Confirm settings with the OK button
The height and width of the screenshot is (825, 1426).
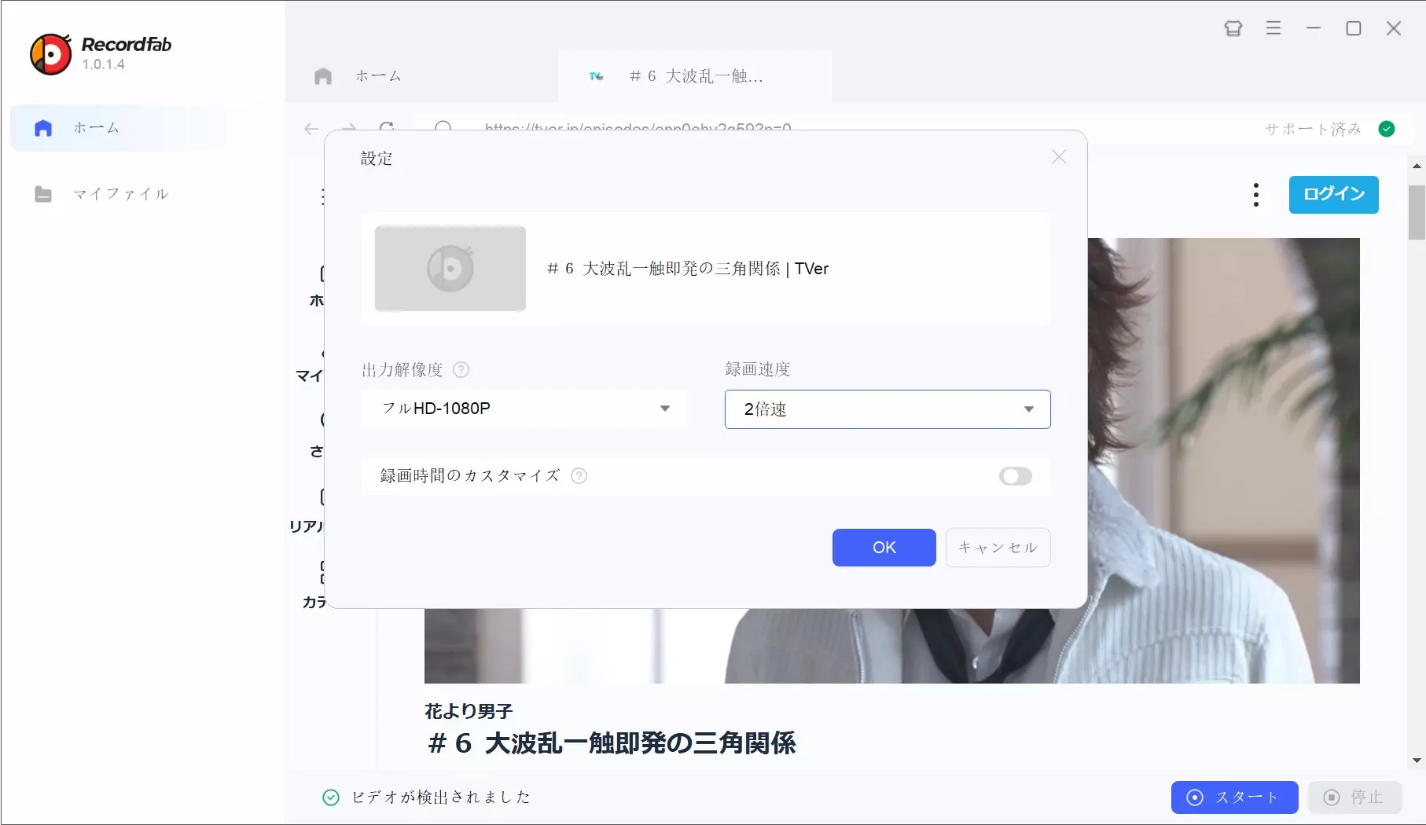[884, 548]
